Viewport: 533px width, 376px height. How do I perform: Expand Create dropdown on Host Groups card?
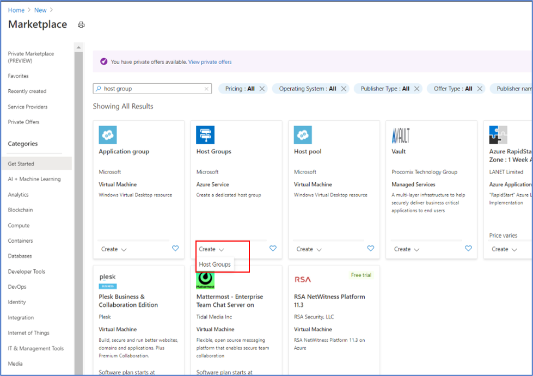coord(211,249)
